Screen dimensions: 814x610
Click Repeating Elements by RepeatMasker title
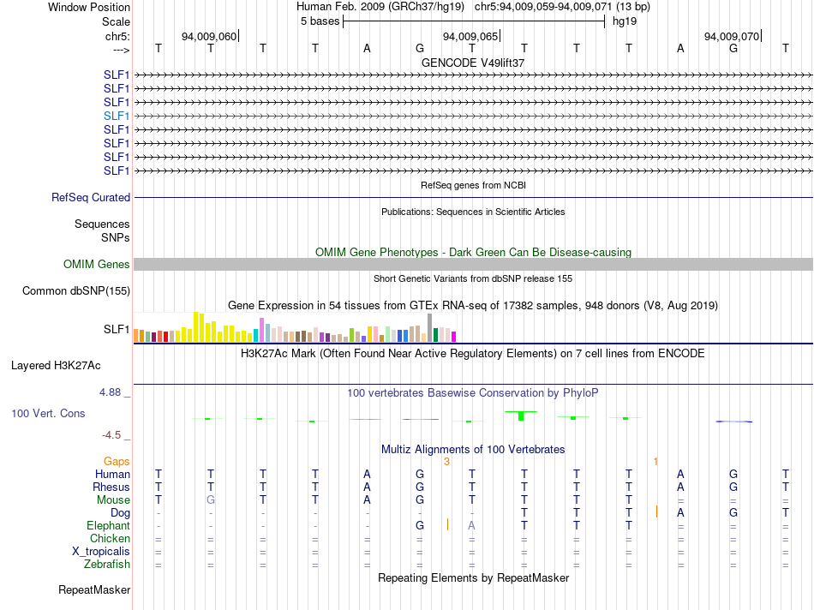click(473, 577)
